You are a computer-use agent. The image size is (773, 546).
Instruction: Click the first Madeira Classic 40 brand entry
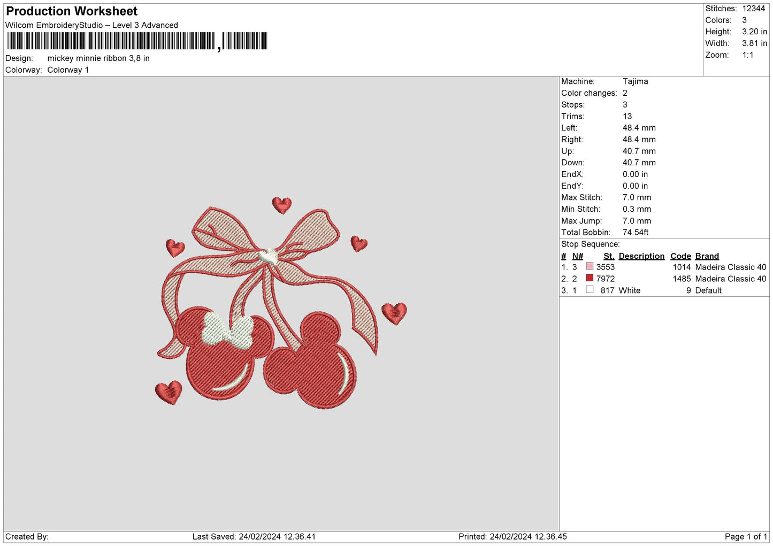point(731,267)
